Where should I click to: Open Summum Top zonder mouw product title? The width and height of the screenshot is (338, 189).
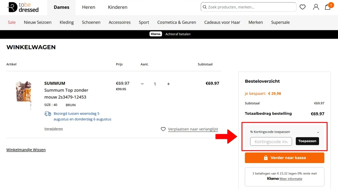click(x=66, y=93)
